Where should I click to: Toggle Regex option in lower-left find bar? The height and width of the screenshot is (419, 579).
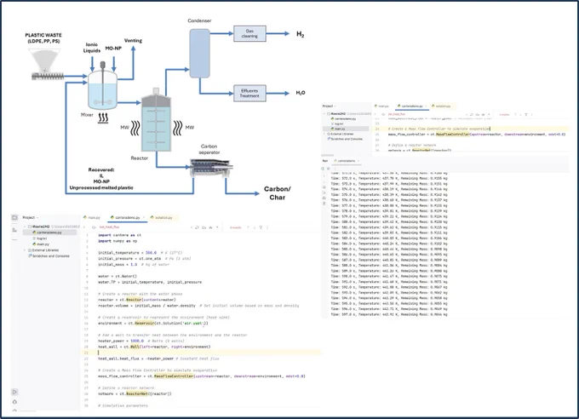point(217,227)
